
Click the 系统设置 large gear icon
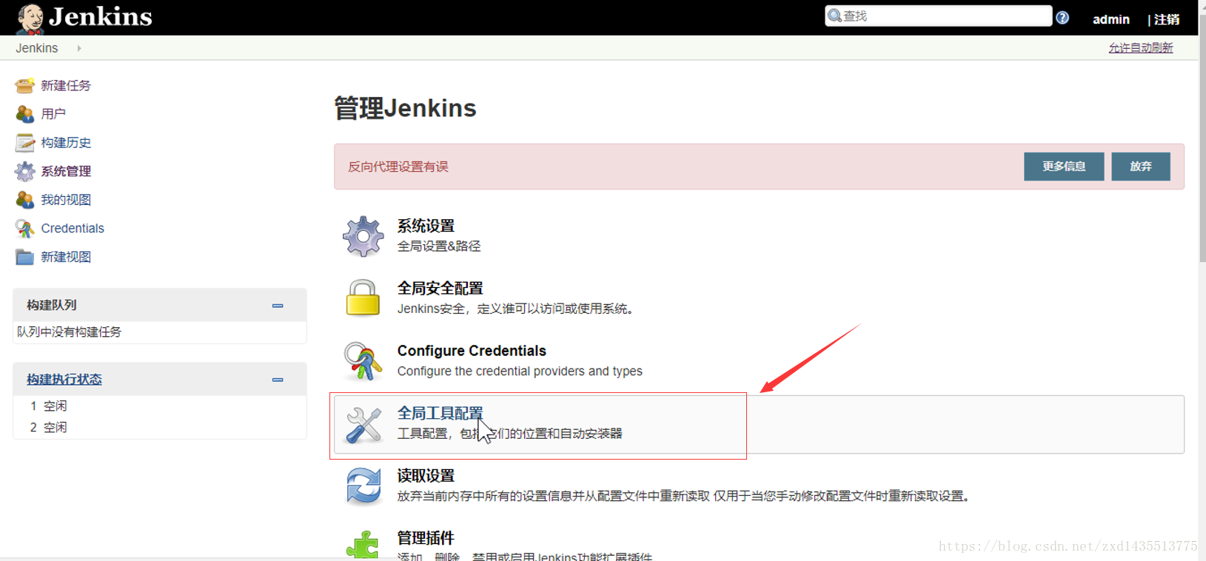[363, 236]
